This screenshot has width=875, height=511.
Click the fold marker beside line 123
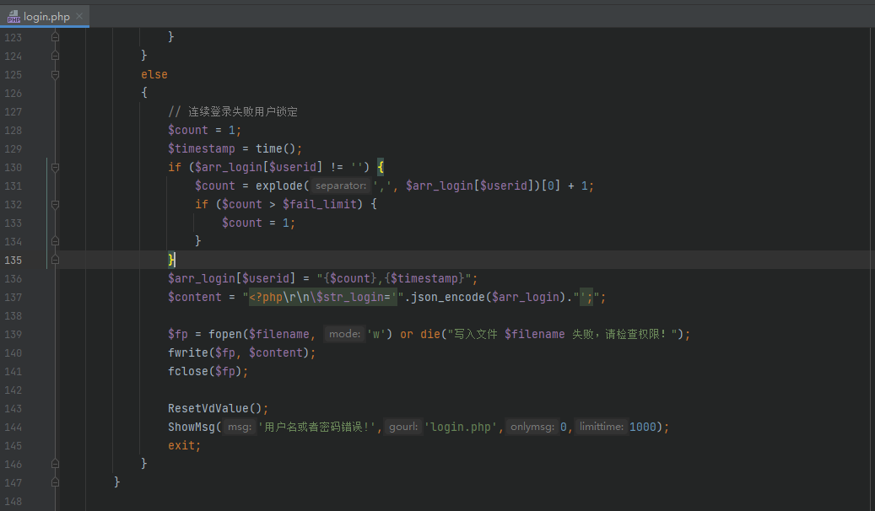click(55, 37)
